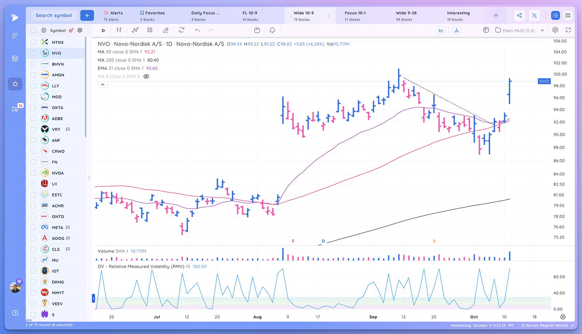Check the BHVN row checkbox
The height and width of the screenshot is (334, 582).
33,64
